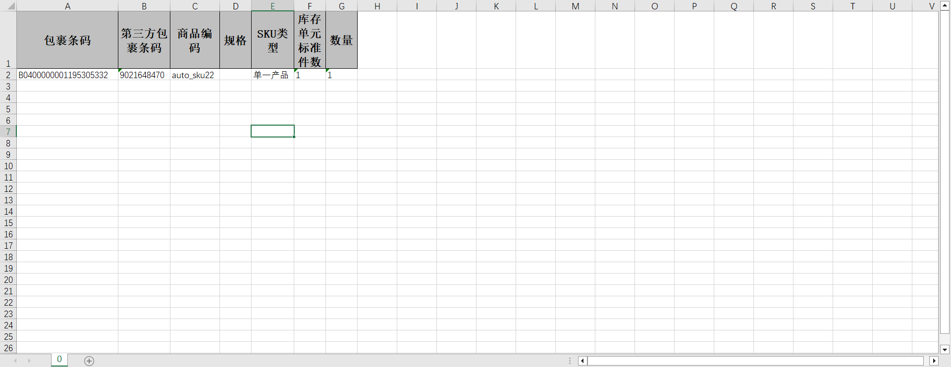Select row 10 header
The image size is (951, 367).
point(8,166)
